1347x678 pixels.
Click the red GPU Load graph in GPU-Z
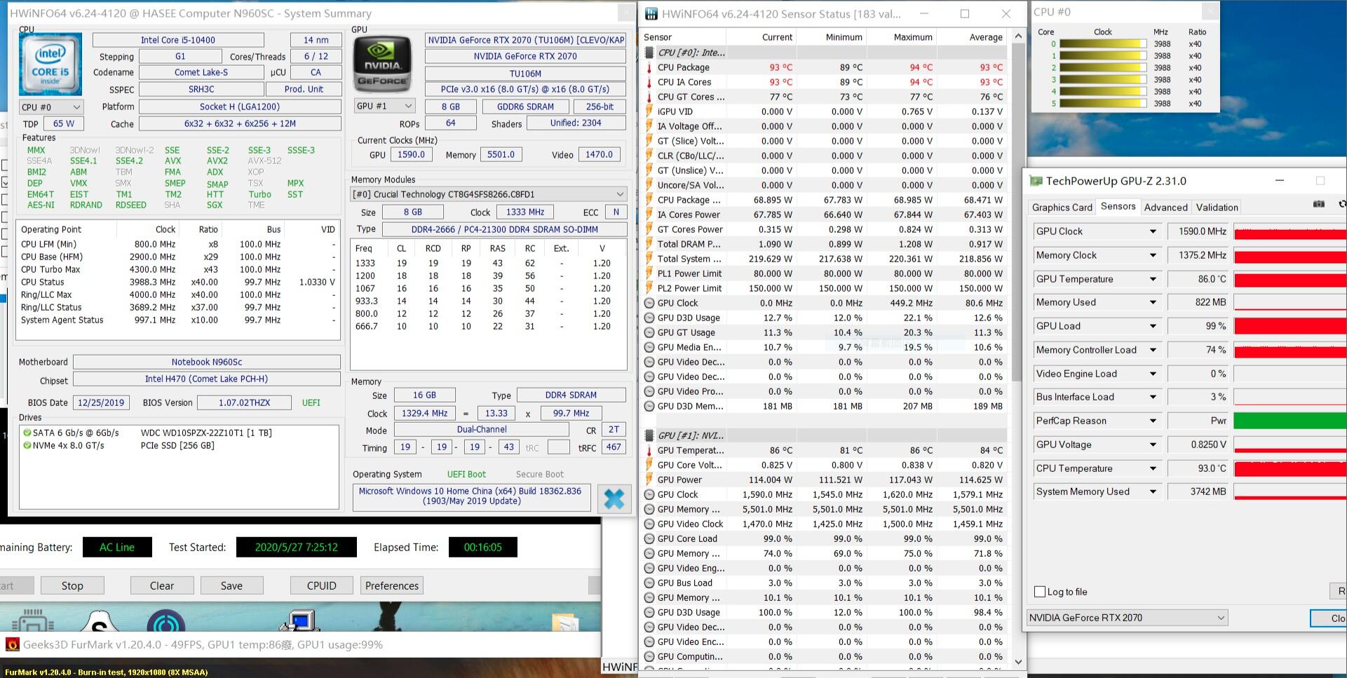pyautogui.click(x=1290, y=327)
